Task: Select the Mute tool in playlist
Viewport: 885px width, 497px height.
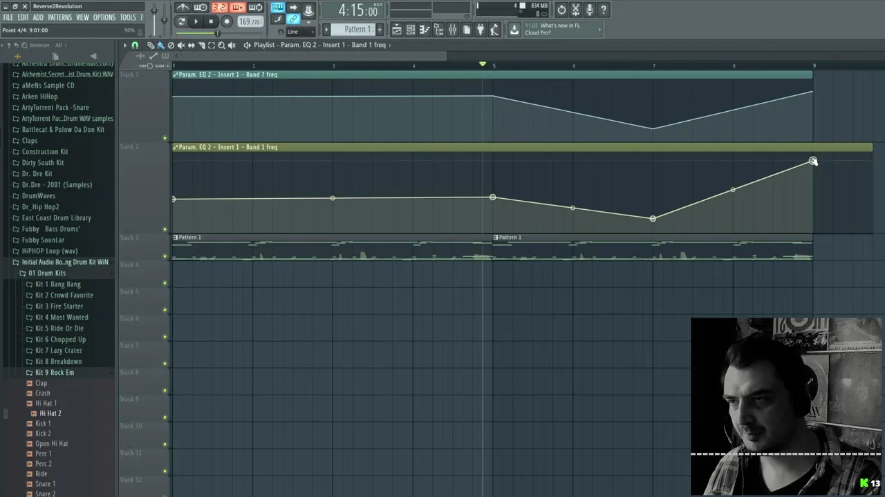Action: click(181, 45)
